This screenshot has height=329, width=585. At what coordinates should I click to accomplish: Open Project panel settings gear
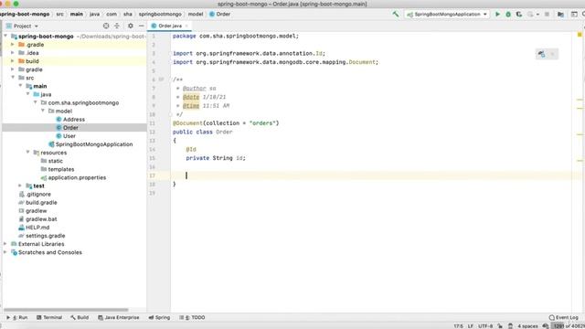point(130,26)
